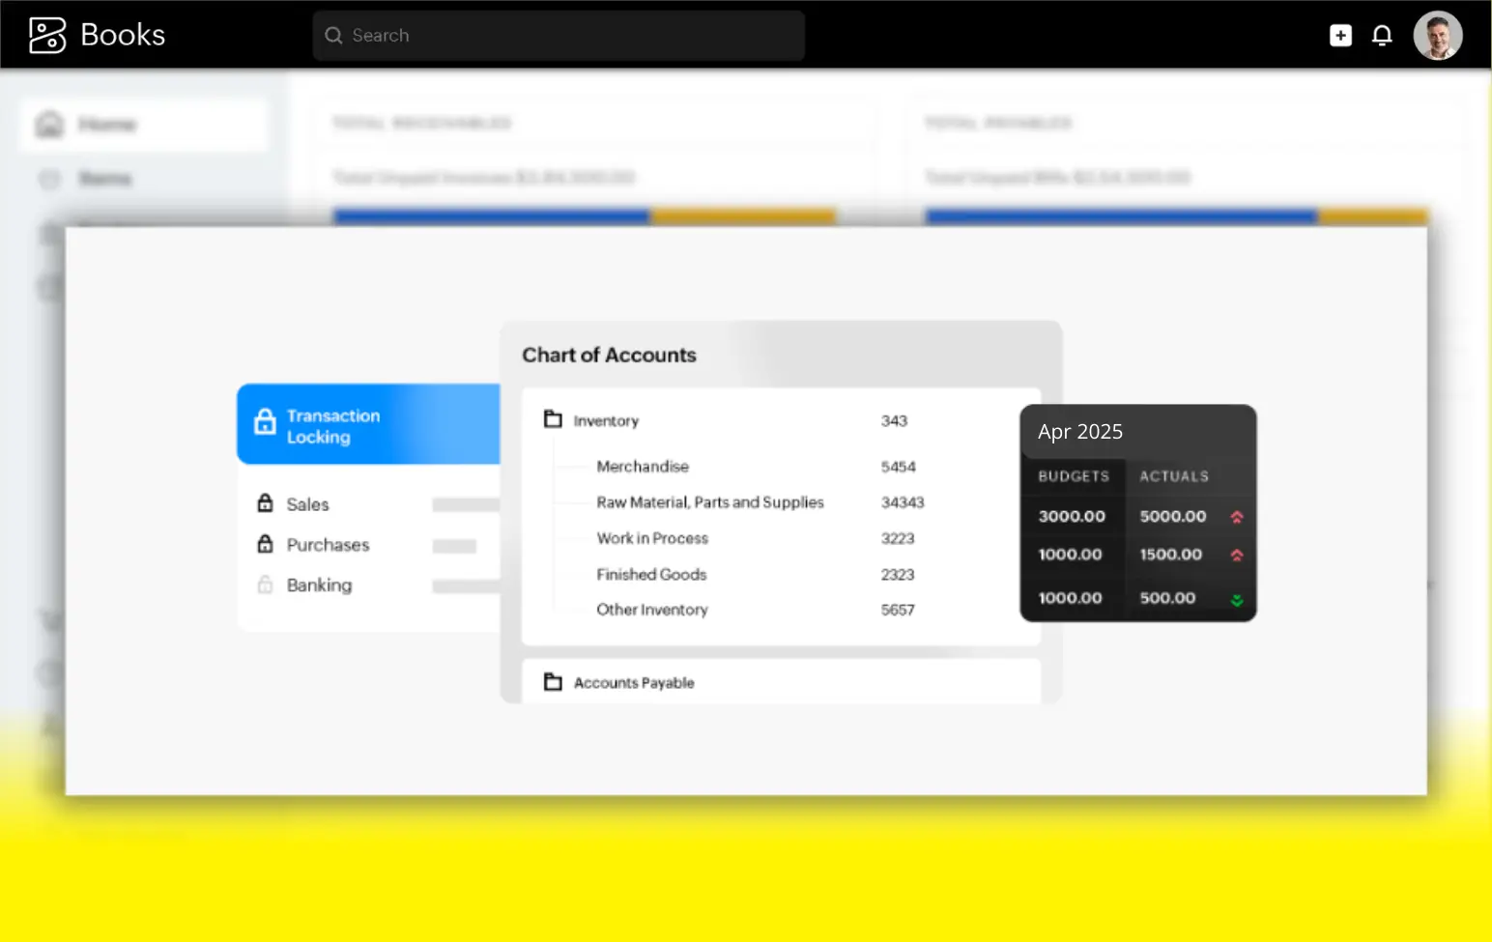
Task: Click the Home item in sidebar
Action: (106, 125)
